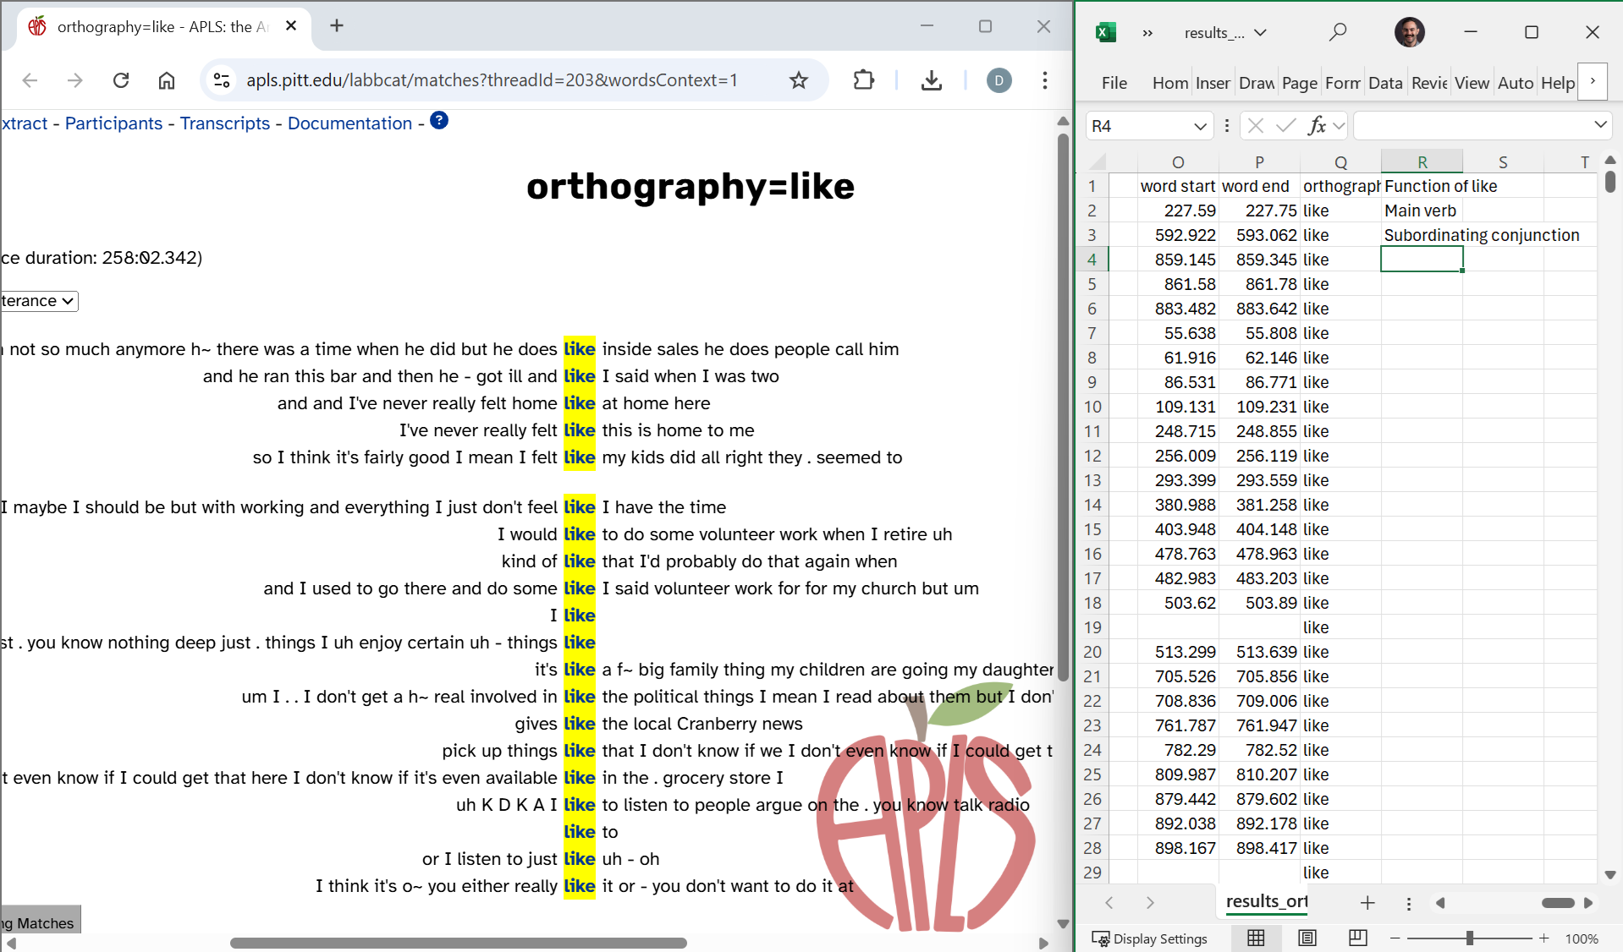Open the File menu in Excel
The height and width of the screenshot is (952, 1623).
pos(1114,83)
